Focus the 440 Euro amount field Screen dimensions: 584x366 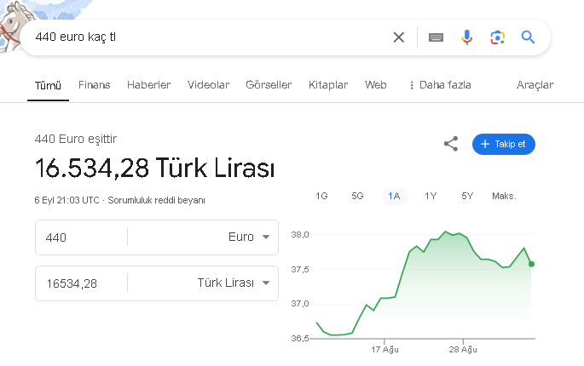click(x=81, y=237)
